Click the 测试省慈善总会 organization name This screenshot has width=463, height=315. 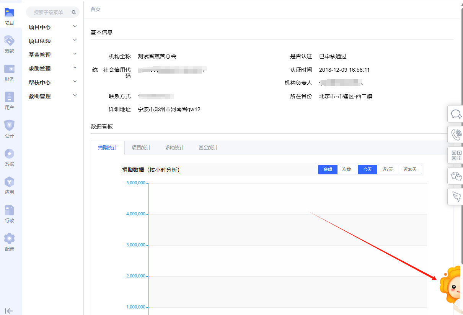[157, 56]
